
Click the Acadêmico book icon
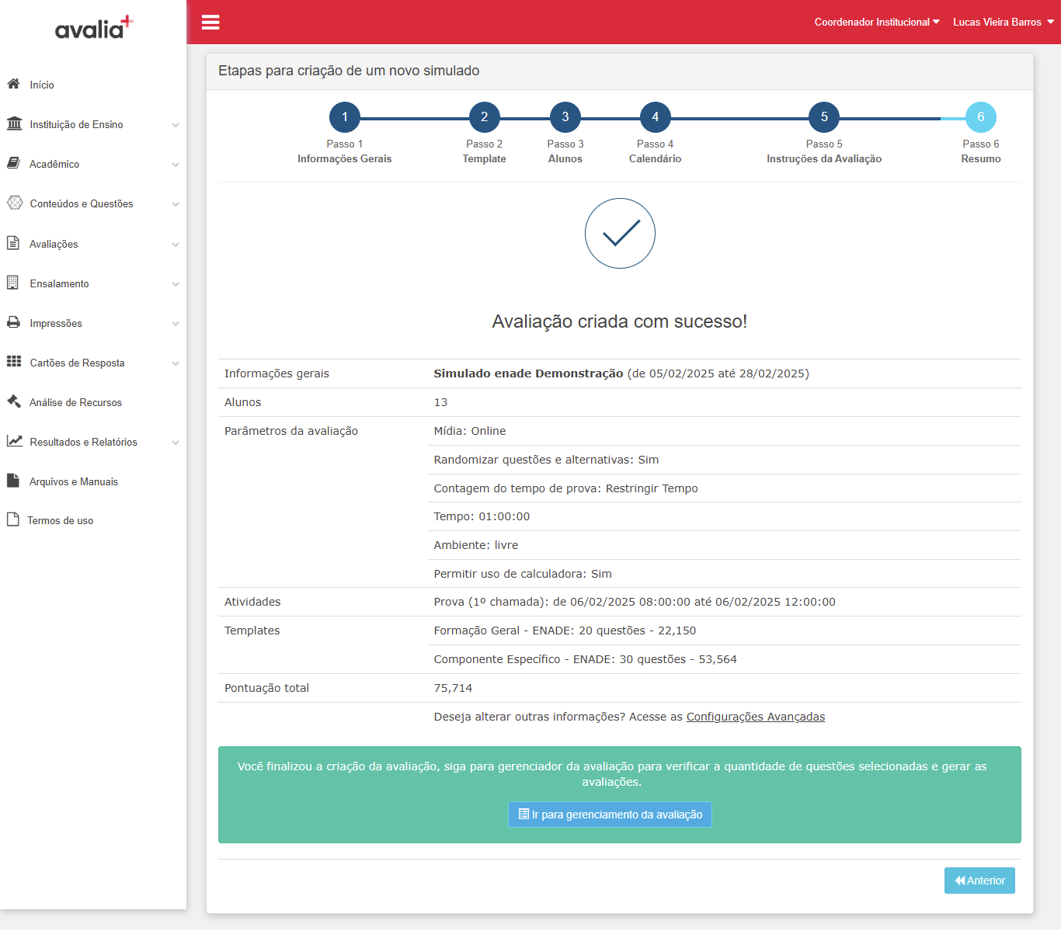pyautogui.click(x=13, y=163)
